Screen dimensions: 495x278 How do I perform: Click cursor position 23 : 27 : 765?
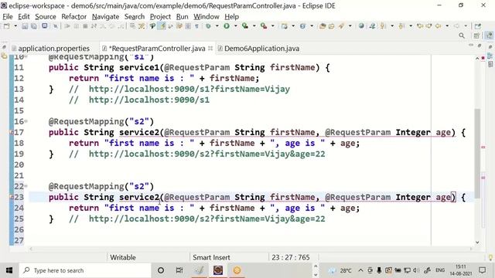[291, 257]
